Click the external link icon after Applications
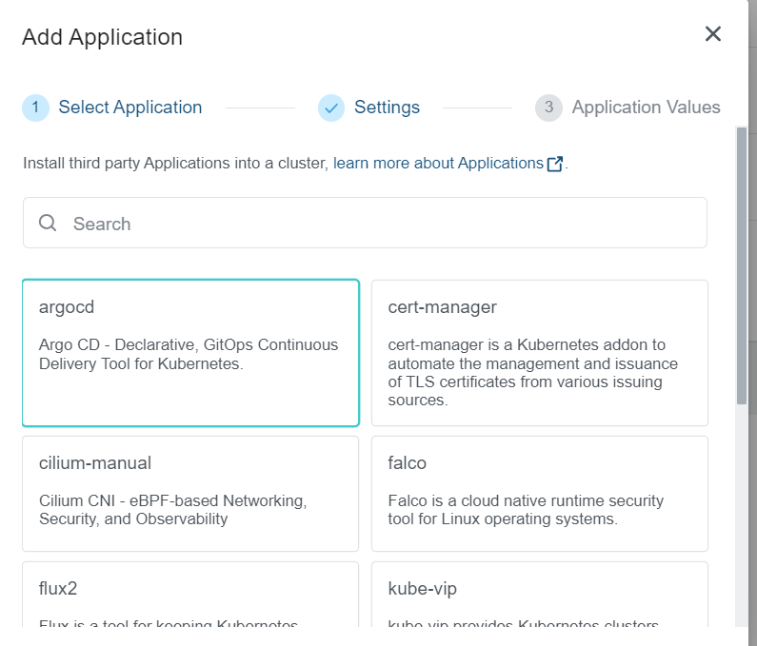Viewport: 757px width, 646px height. pos(555,164)
